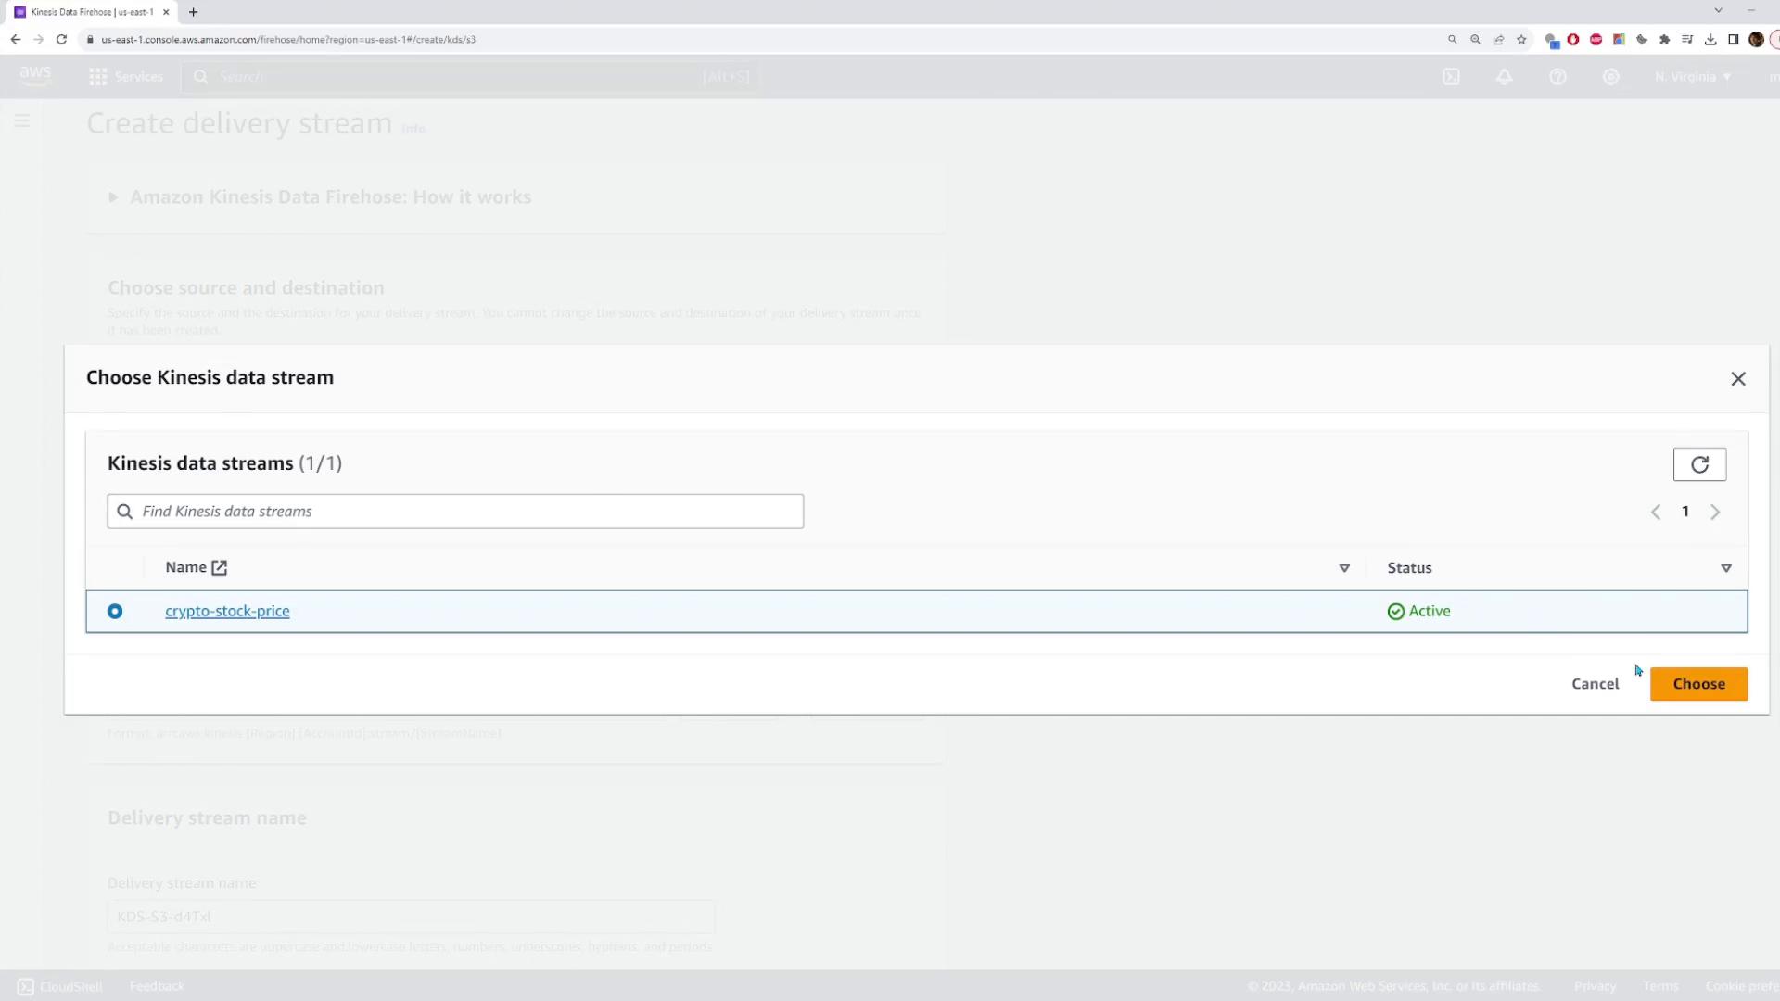The width and height of the screenshot is (1780, 1001).
Task: Sort streams by Status column arrow
Action: [x=1726, y=568]
